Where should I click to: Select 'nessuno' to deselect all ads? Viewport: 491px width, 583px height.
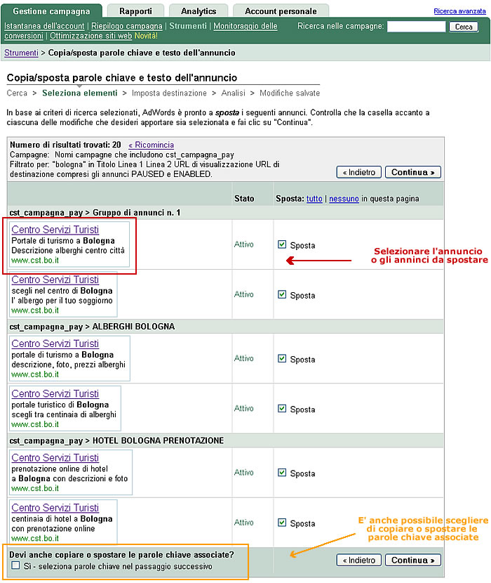click(344, 199)
